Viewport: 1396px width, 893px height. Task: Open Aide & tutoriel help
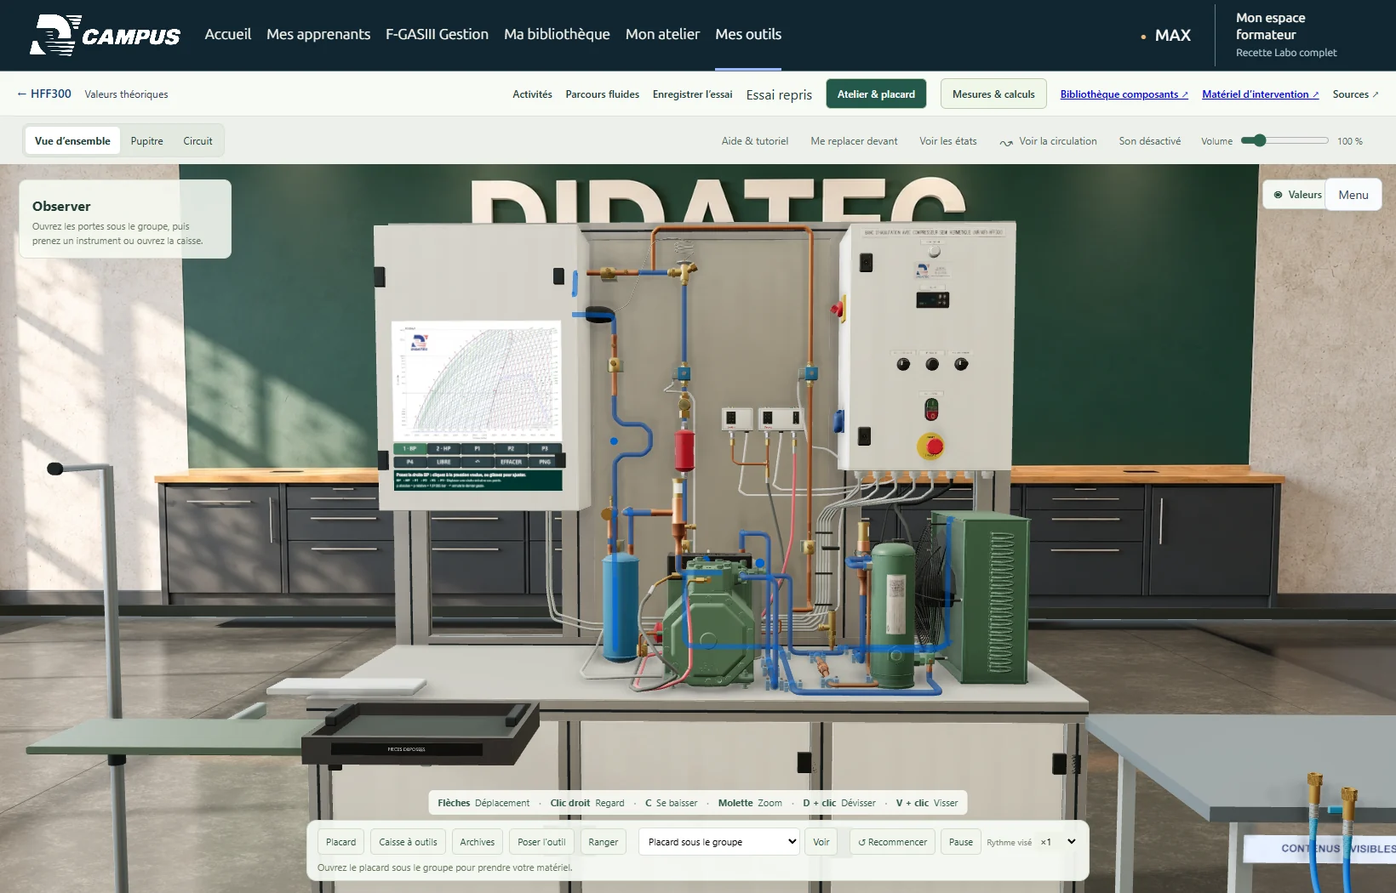pos(755,141)
